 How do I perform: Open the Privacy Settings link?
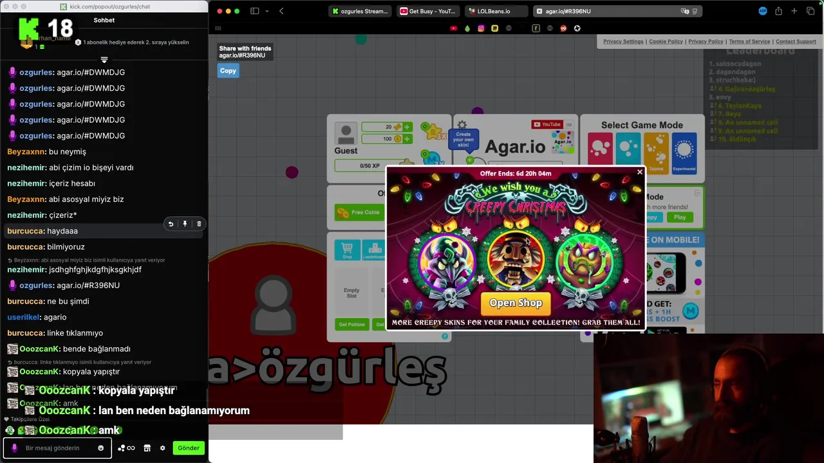[623, 41]
